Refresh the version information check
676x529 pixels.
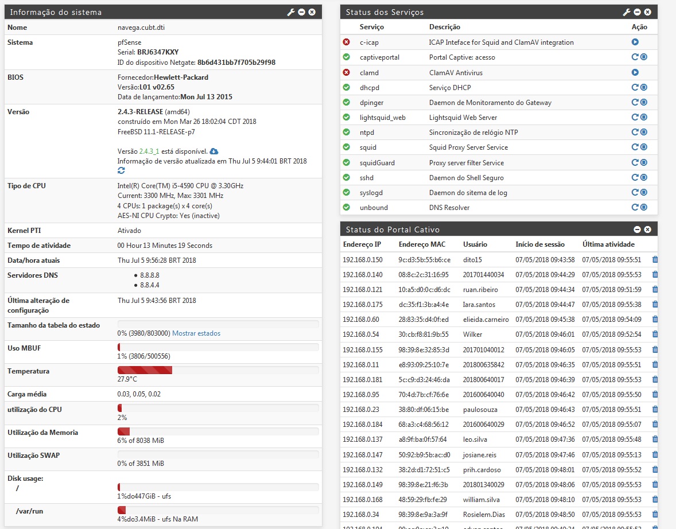[121, 171]
